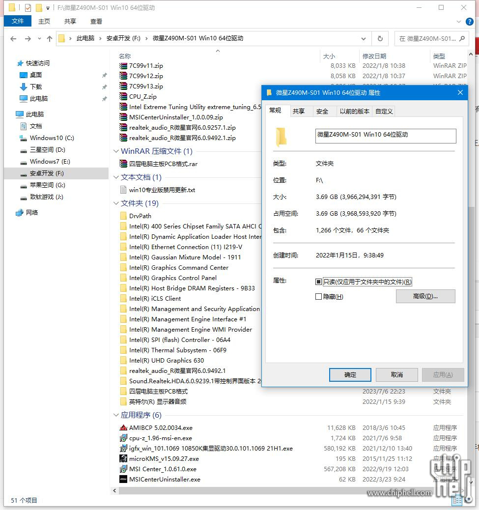This screenshot has width=479, height=510.
Task: Open Explorer help question mark icon
Action: pyautogui.click(x=469, y=22)
